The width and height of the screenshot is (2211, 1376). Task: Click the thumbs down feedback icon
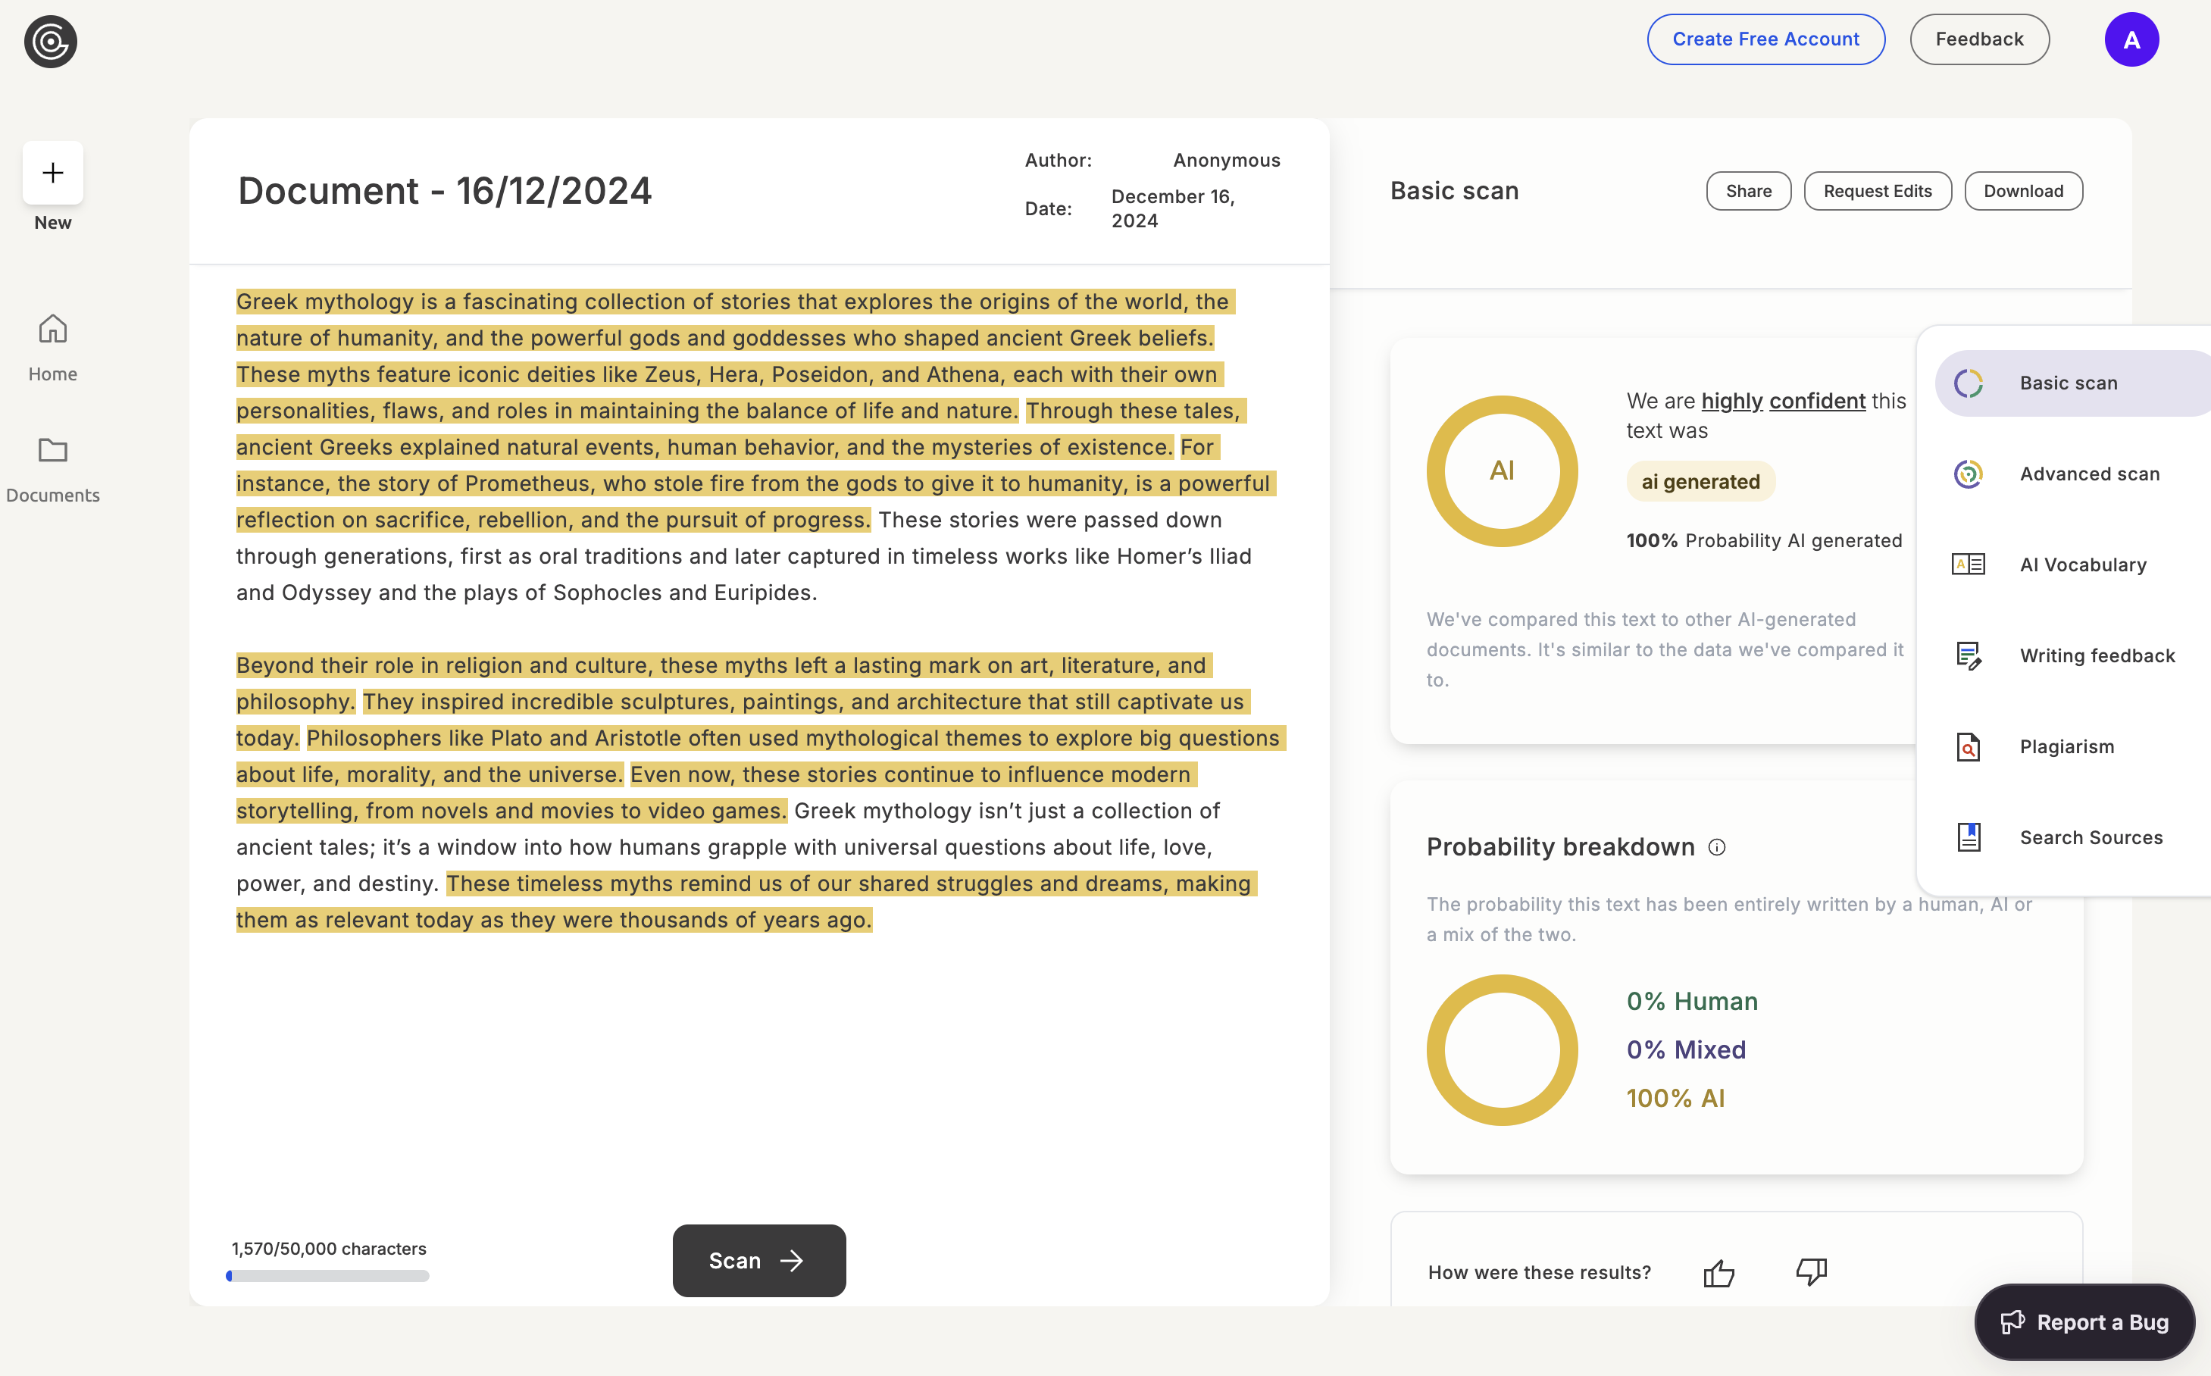pos(1811,1271)
